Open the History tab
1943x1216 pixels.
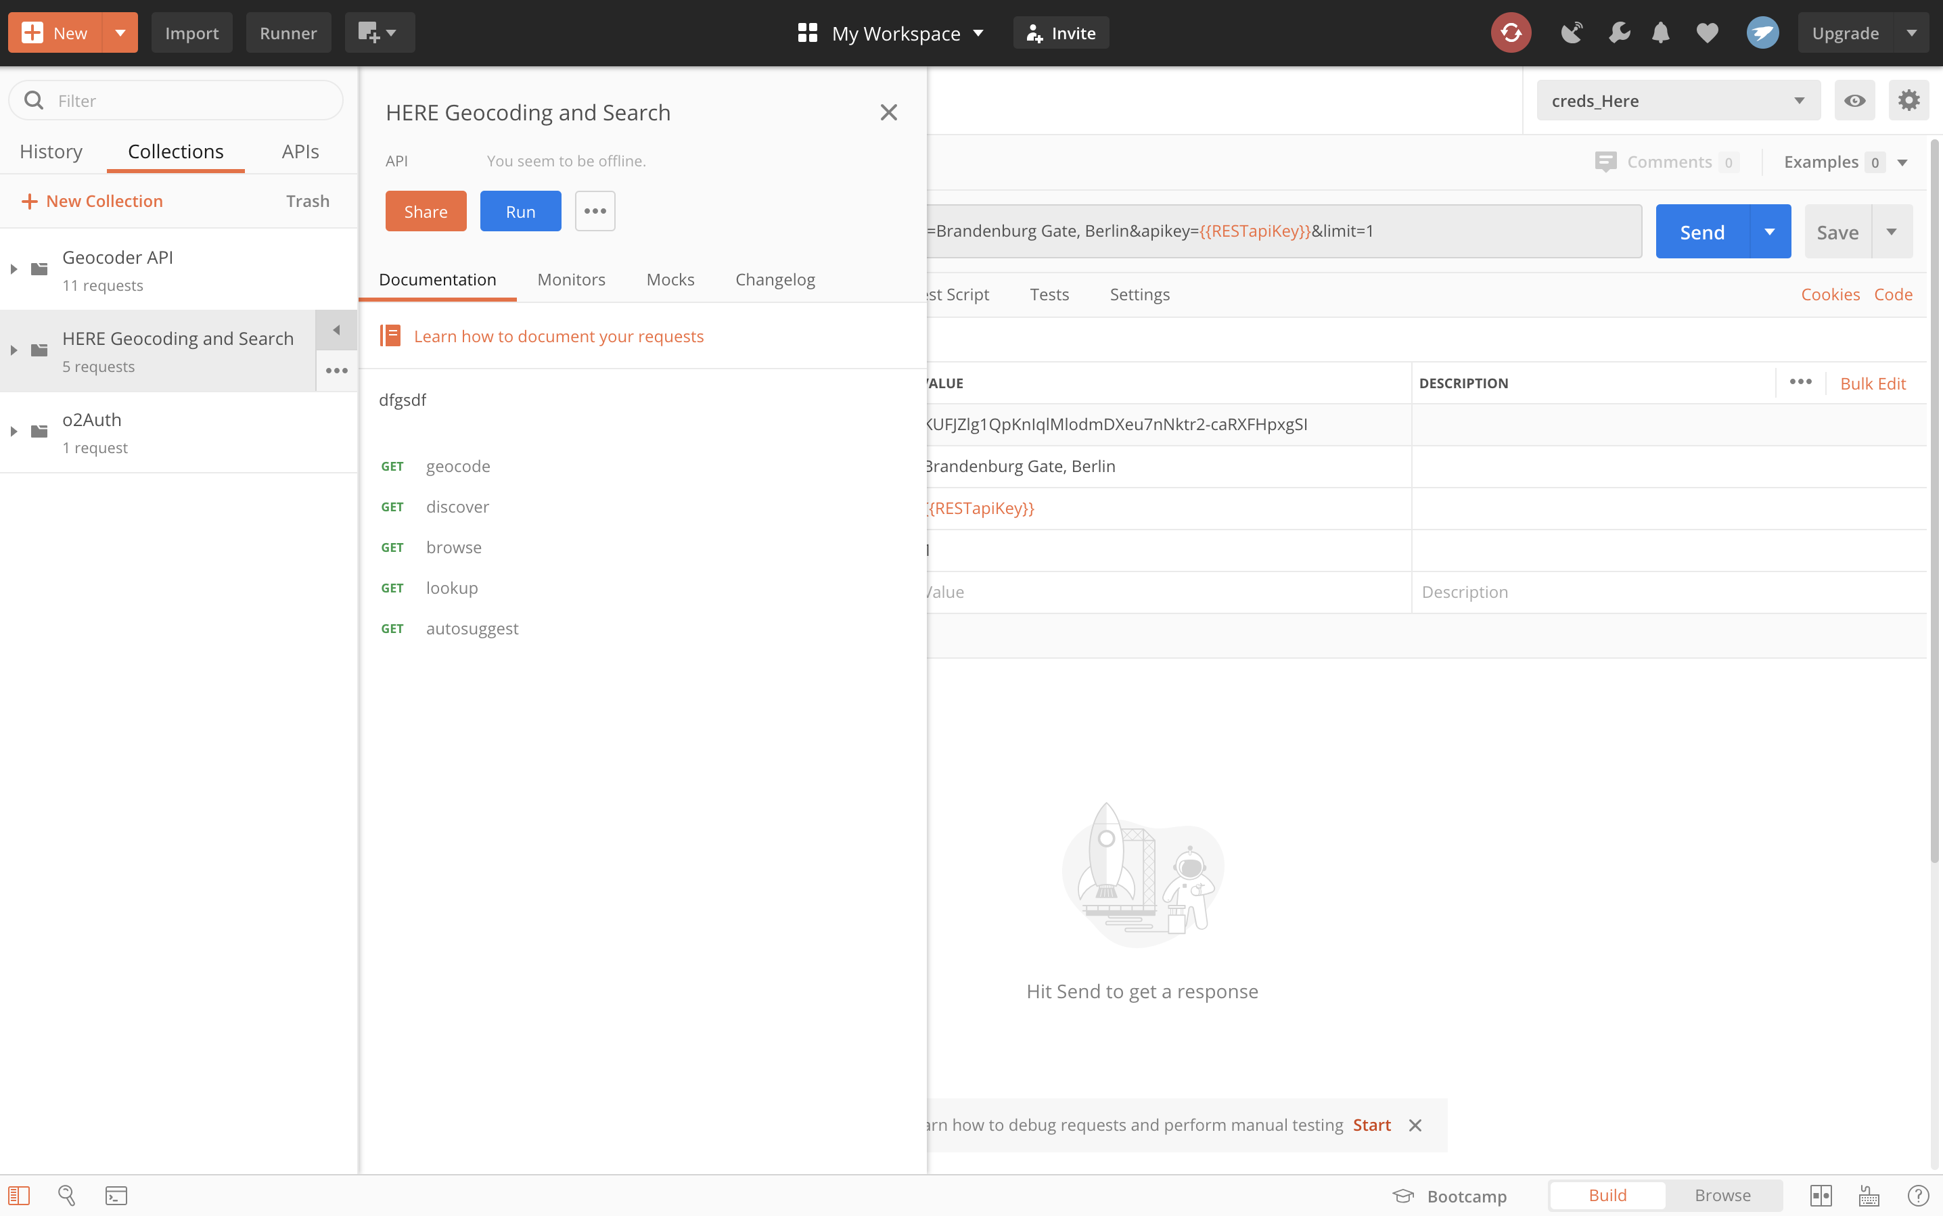click(51, 151)
